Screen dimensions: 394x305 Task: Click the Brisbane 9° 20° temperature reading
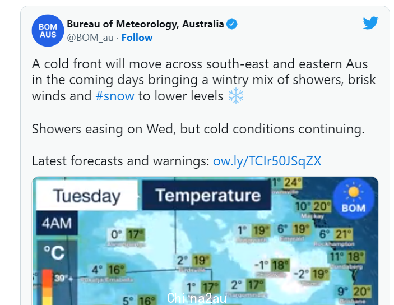pyautogui.click(x=354, y=292)
